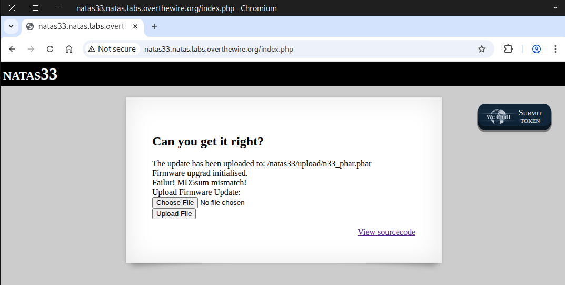565x285 pixels.
Task: Bookmark this page with the star icon
Action: click(x=481, y=49)
